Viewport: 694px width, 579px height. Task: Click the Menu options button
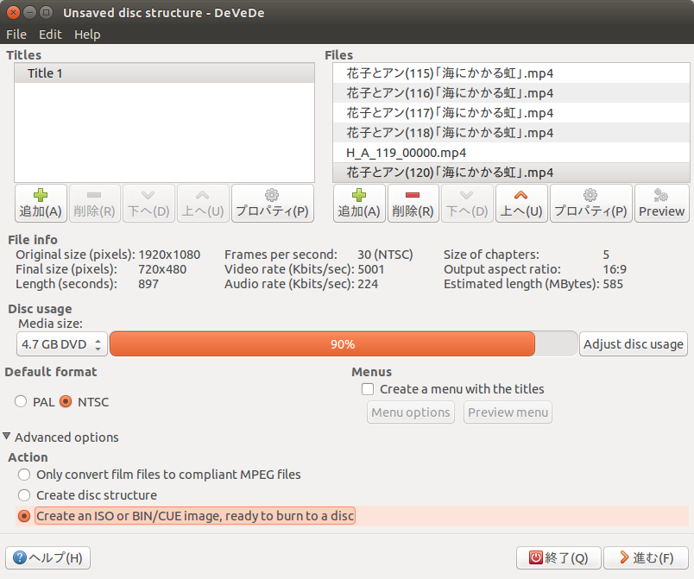411,412
